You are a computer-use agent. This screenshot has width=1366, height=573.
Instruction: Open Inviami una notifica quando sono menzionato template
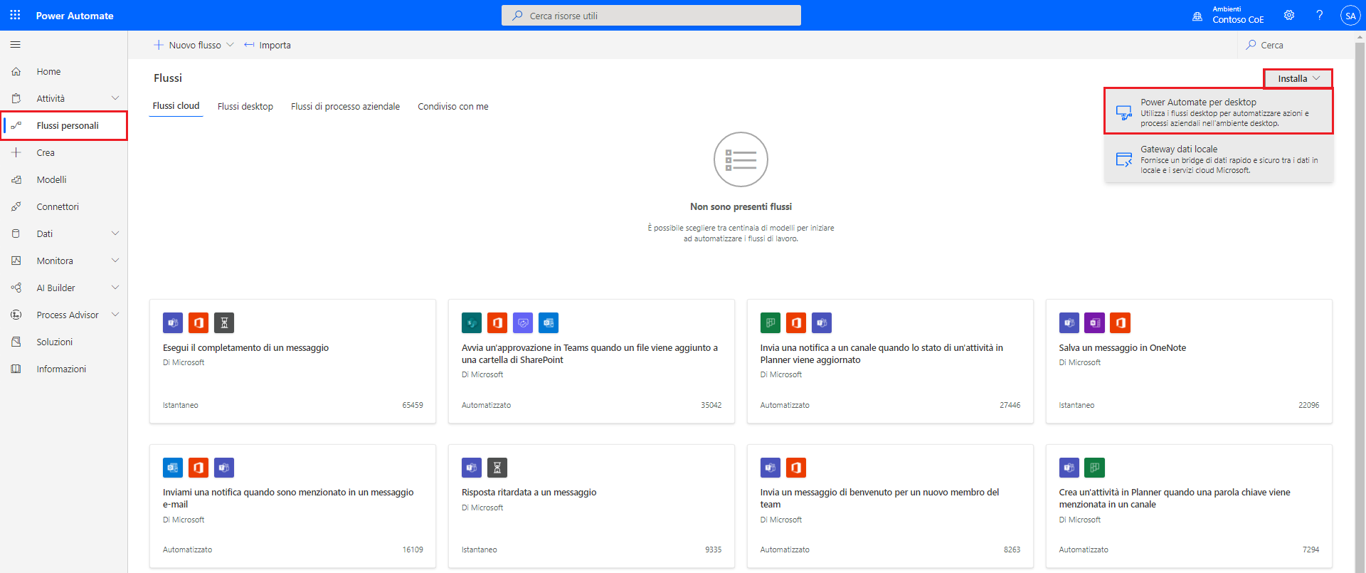(x=292, y=506)
